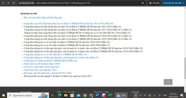Open the Windows Start menu

[3, 95]
